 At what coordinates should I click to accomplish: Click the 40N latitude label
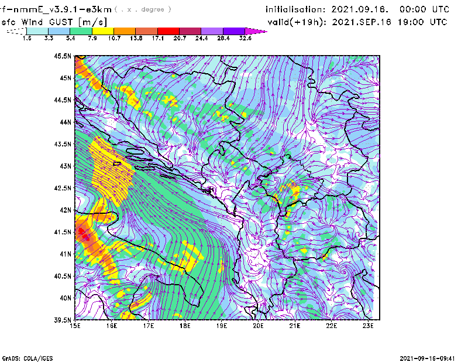click(66, 298)
